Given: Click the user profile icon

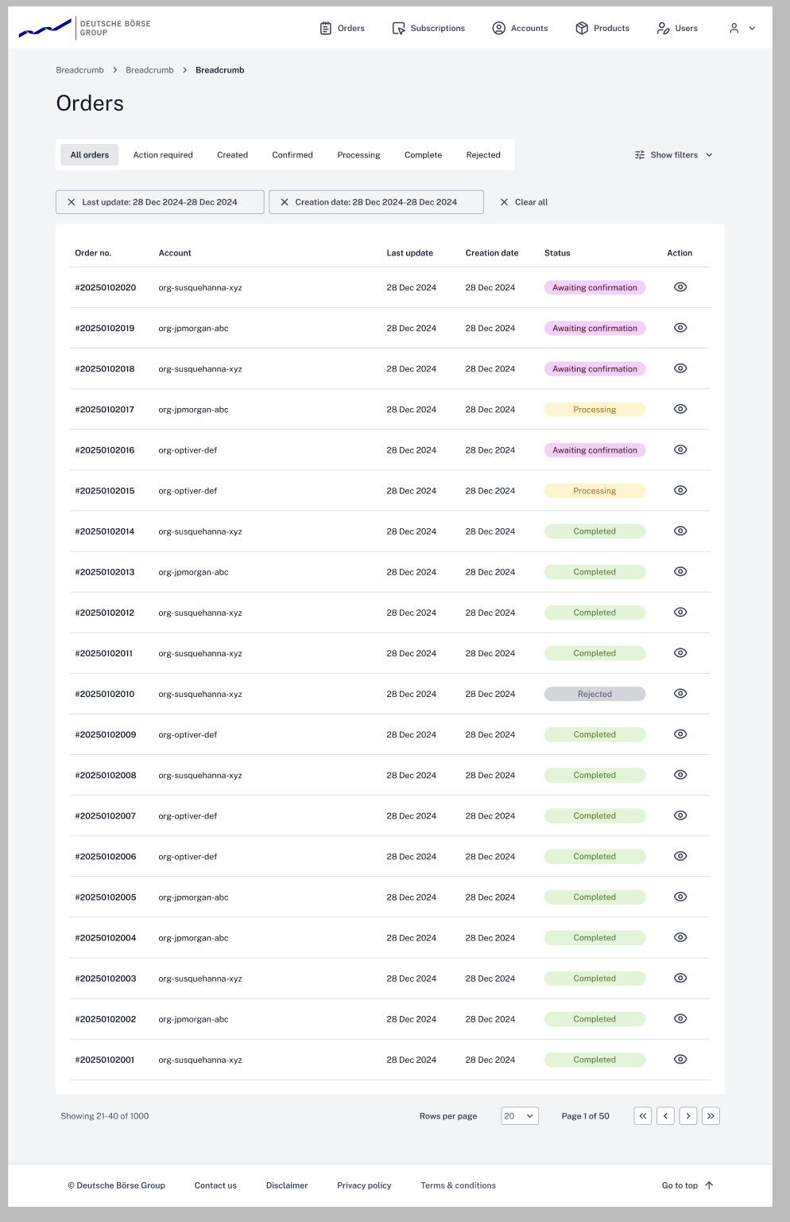Looking at the screenshot, I should click(x=733, y=28).
